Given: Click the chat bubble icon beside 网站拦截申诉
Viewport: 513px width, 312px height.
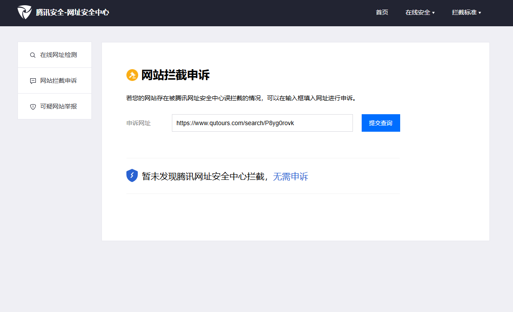Looking at the screenshot, I should click(x=33, y=81).
